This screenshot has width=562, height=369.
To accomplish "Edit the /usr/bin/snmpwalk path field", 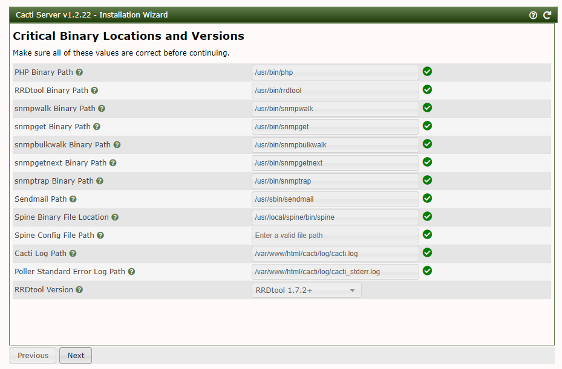I will [x=335, y=109].
